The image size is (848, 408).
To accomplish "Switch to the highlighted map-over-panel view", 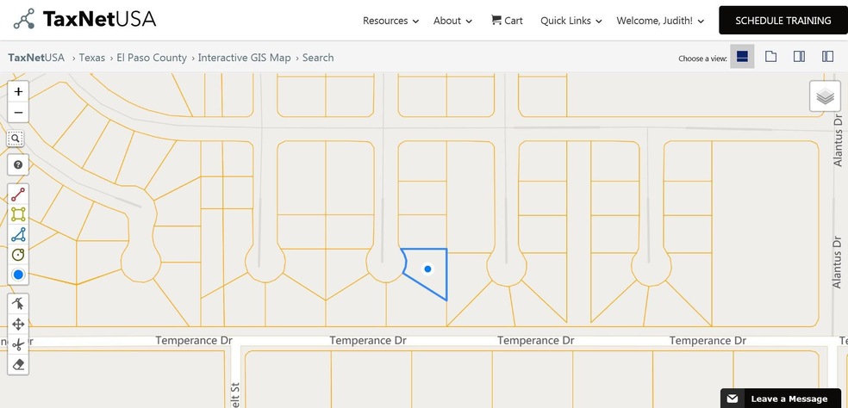I will point(742,57).
